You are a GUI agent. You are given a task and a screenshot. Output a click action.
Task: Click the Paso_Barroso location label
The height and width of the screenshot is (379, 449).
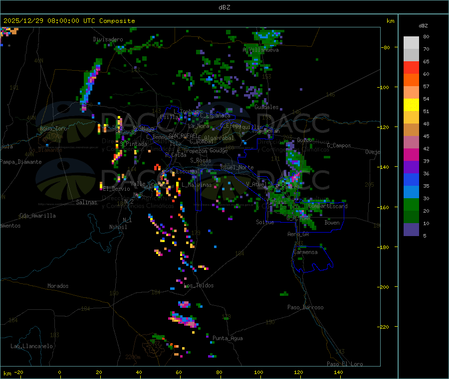click(x=305, y=307)
